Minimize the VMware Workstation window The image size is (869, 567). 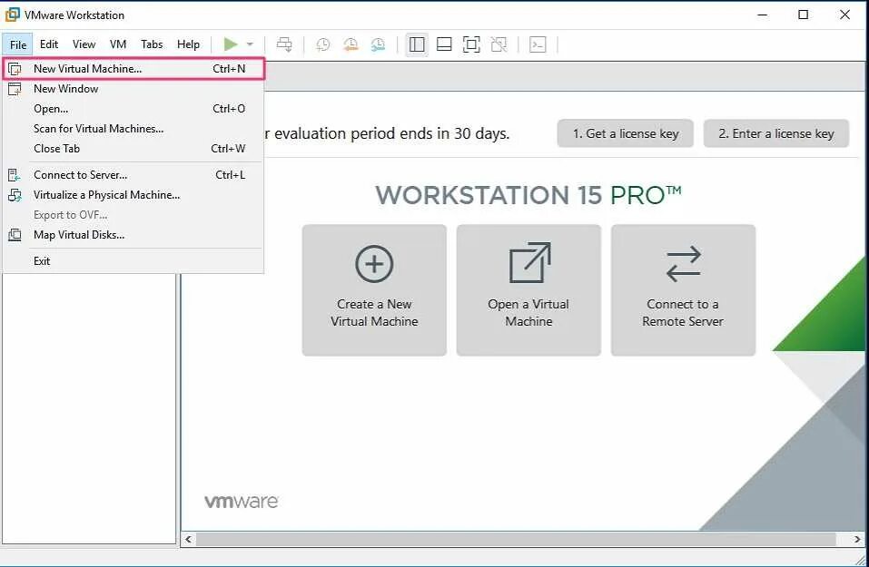(763, 15)
